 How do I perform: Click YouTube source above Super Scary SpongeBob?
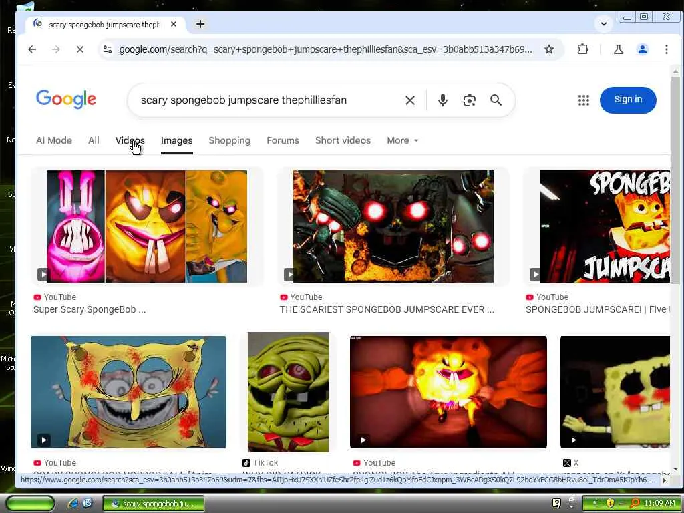55,297
